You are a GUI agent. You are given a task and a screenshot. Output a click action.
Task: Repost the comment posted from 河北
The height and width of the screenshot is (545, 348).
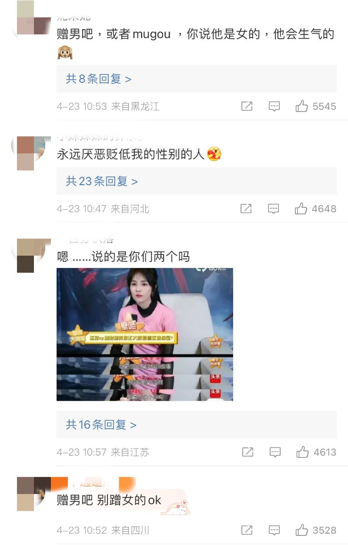pos(246,209)
